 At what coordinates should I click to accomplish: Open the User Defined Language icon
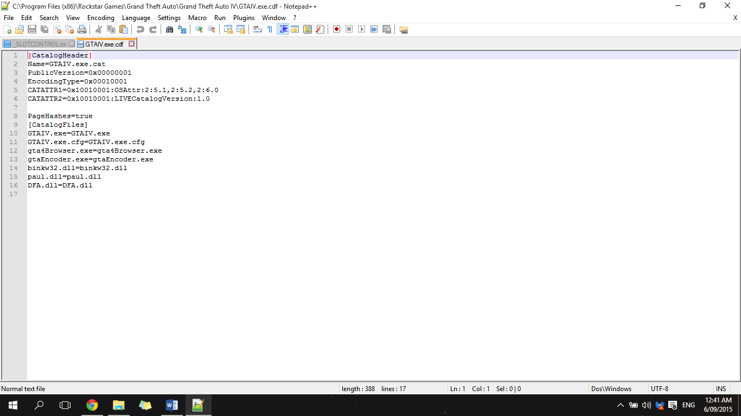(295, 29)
